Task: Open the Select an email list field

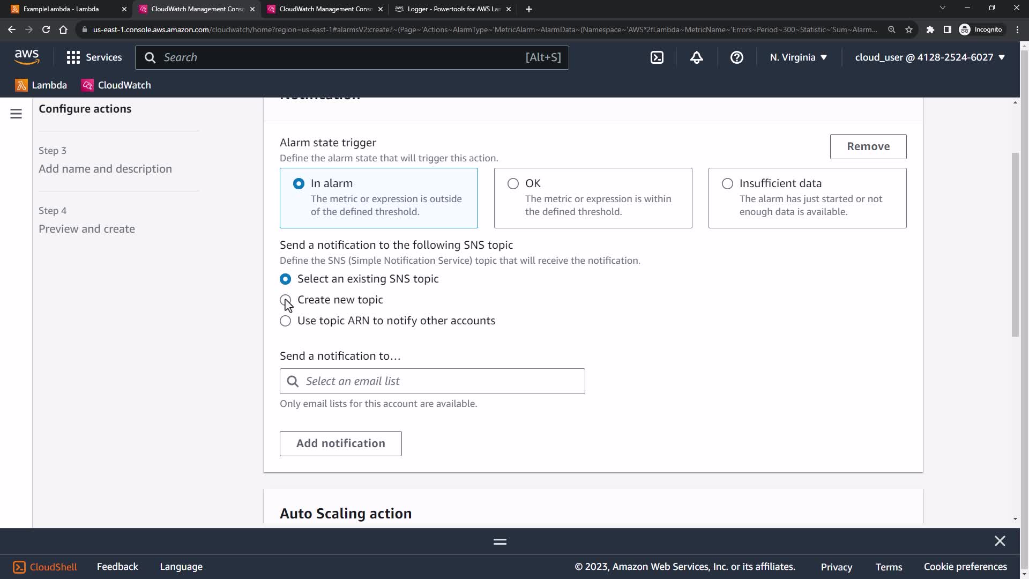Action: [432, 381]
